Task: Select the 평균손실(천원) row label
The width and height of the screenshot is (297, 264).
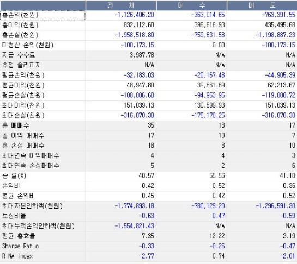Action: coord(23,95)
